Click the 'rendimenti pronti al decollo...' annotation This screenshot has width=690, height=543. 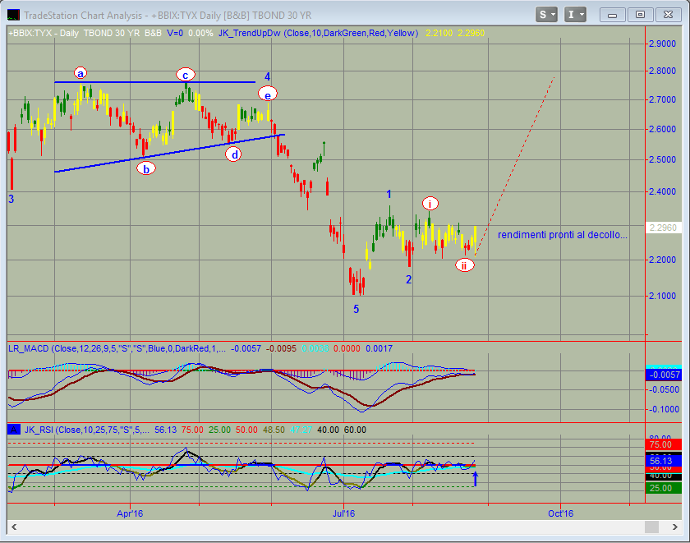[563, 235]
